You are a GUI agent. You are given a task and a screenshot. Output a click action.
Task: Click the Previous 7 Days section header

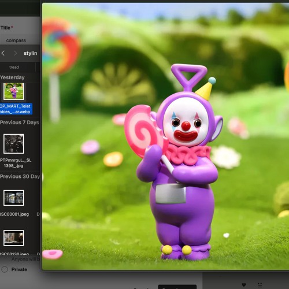coord(20,123)
